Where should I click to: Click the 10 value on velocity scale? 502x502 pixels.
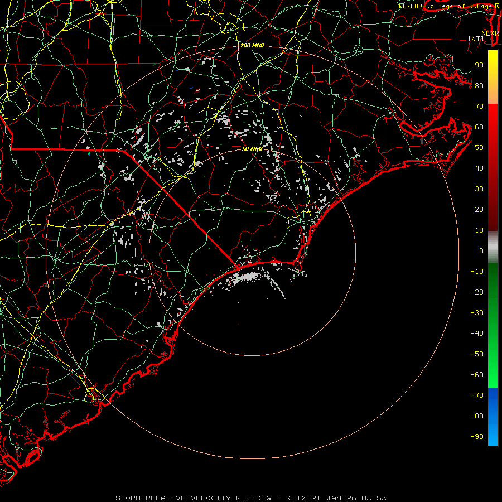[479, 230]
